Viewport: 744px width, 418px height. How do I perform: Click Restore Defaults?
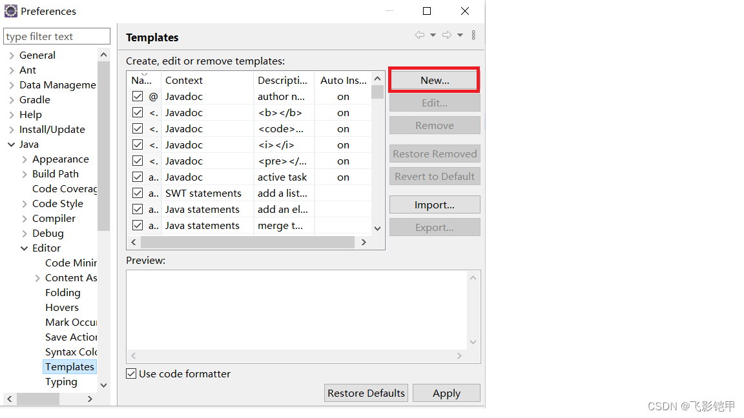(x=366, y=392)
